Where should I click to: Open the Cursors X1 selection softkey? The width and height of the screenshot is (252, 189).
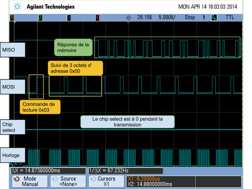tap(106, 181)
